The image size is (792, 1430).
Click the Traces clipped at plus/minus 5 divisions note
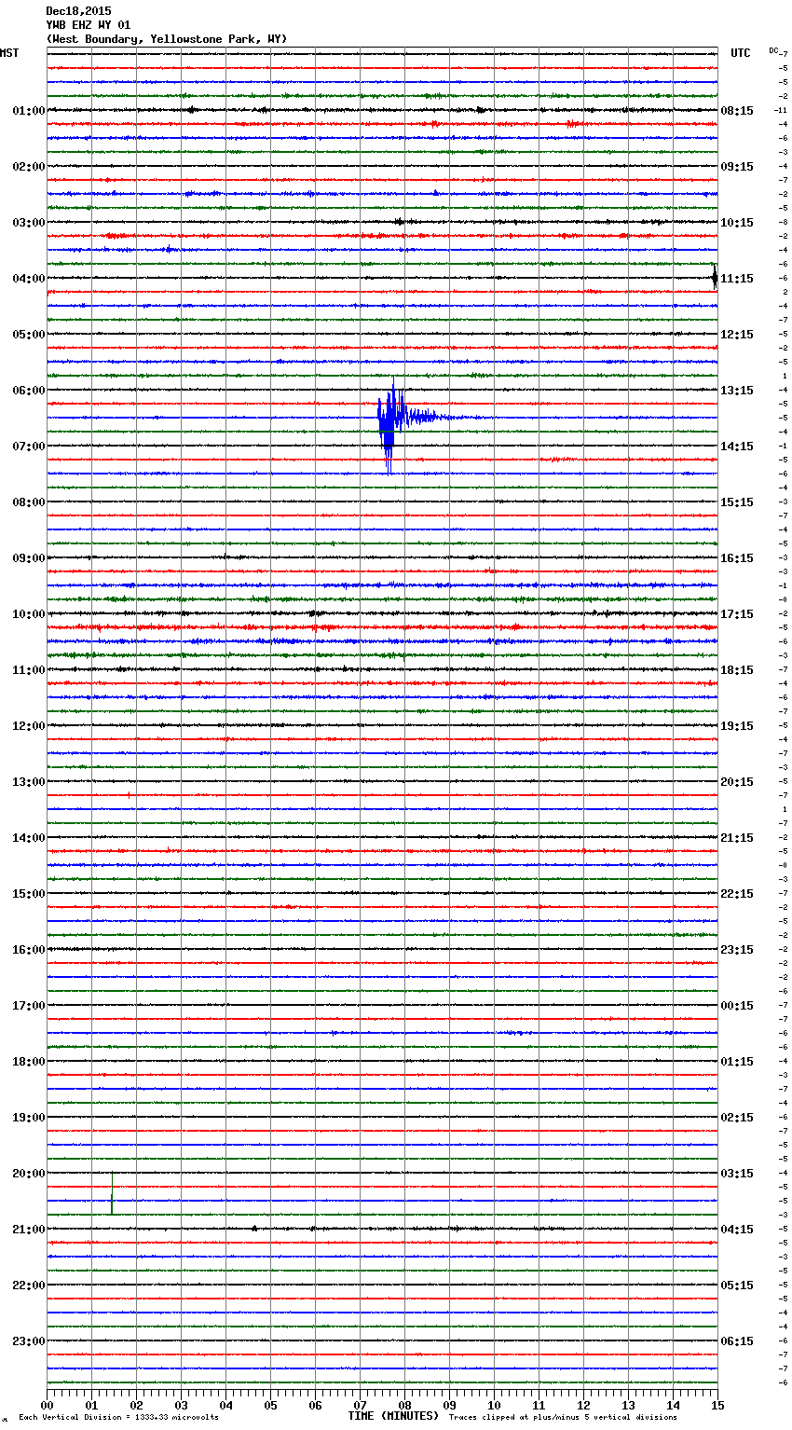[563, 1417]
